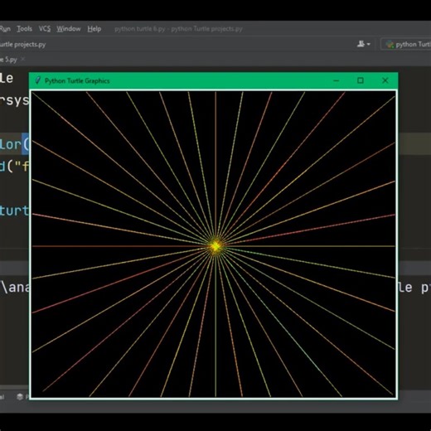This screenshot has height=431, width=431.
Task: Open the Tools menu
Action: pos(24,29)
